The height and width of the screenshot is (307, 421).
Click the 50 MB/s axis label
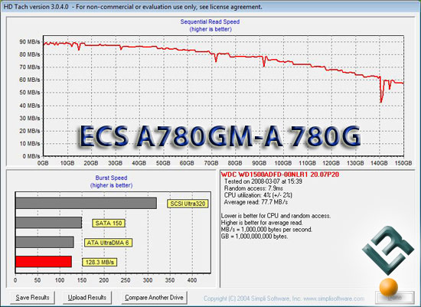[30, 93]
